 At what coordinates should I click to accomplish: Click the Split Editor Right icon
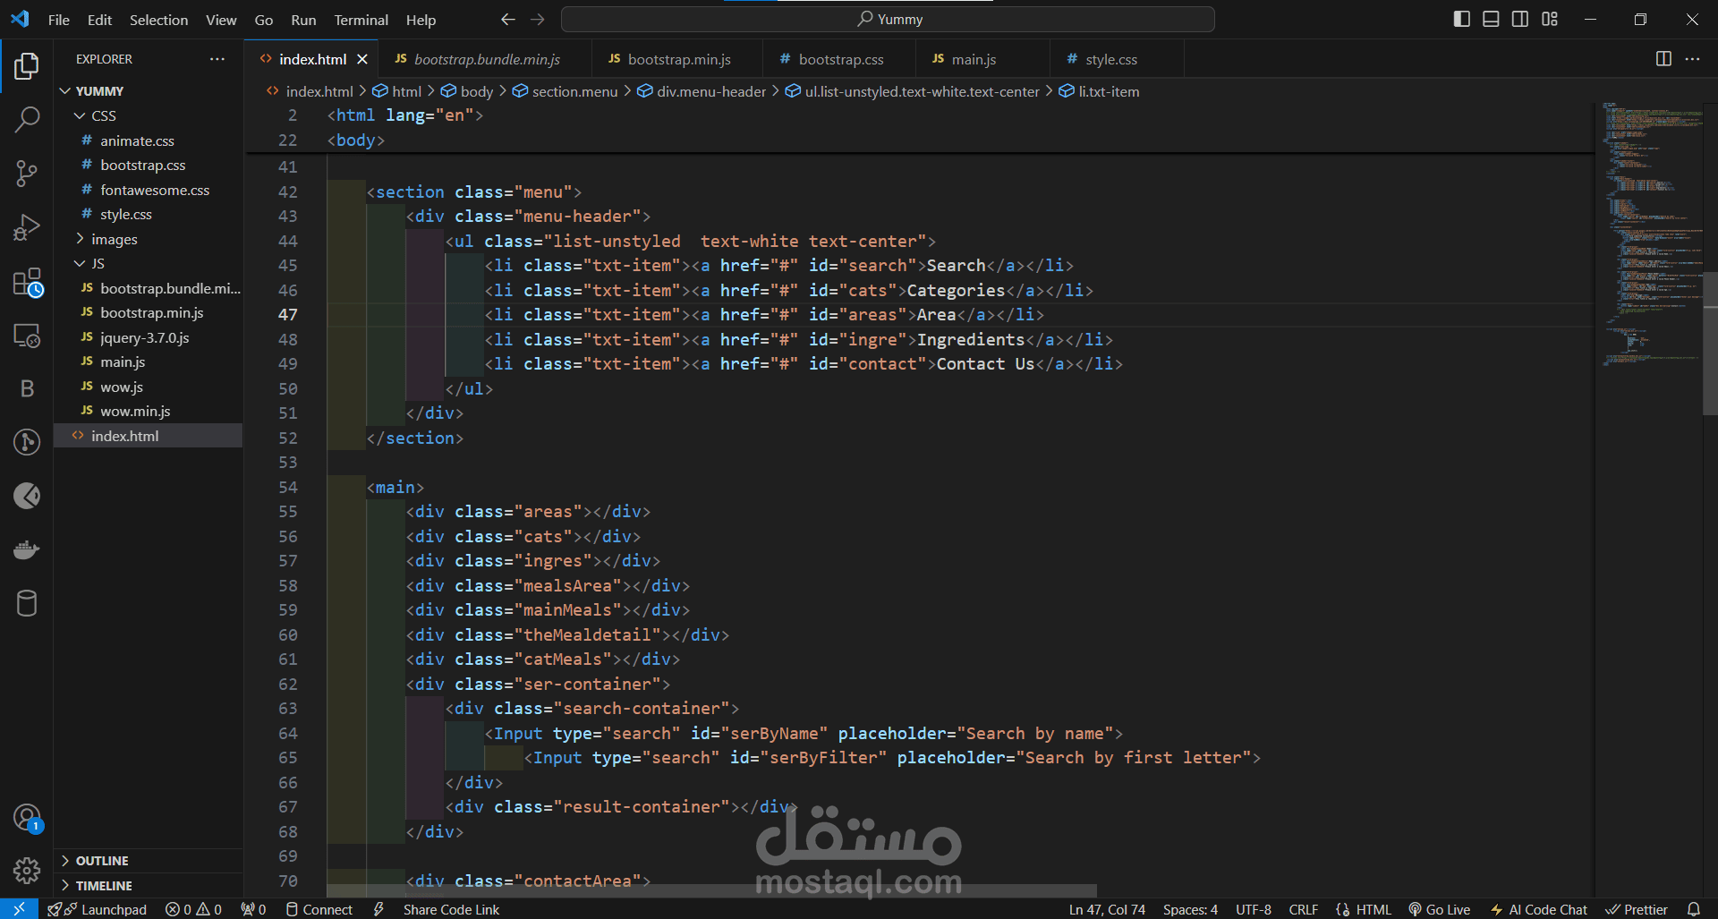click(x=1663, y=59)
